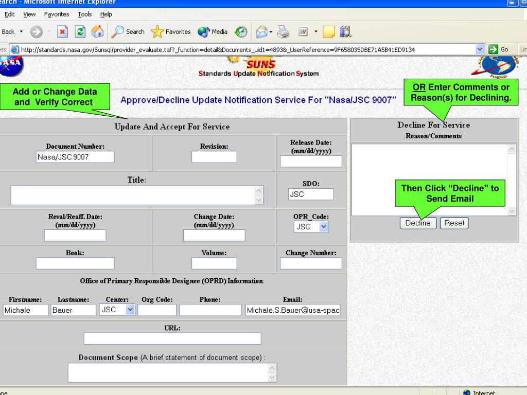Open the Media toolbar panel
The height and width of the screenshot is (395, 527).
click(213, 32)
